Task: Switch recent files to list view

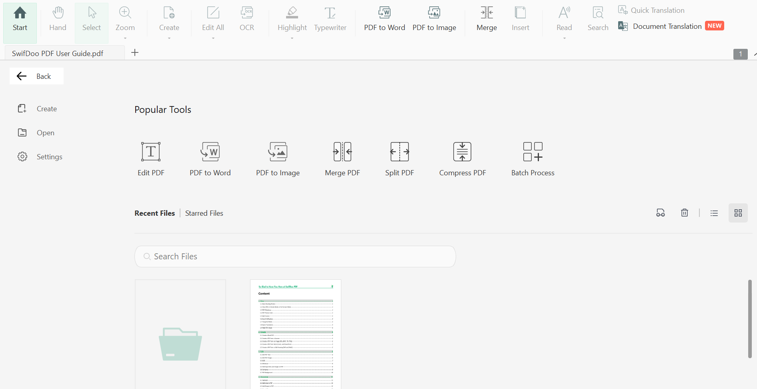Action: point(714,213)
